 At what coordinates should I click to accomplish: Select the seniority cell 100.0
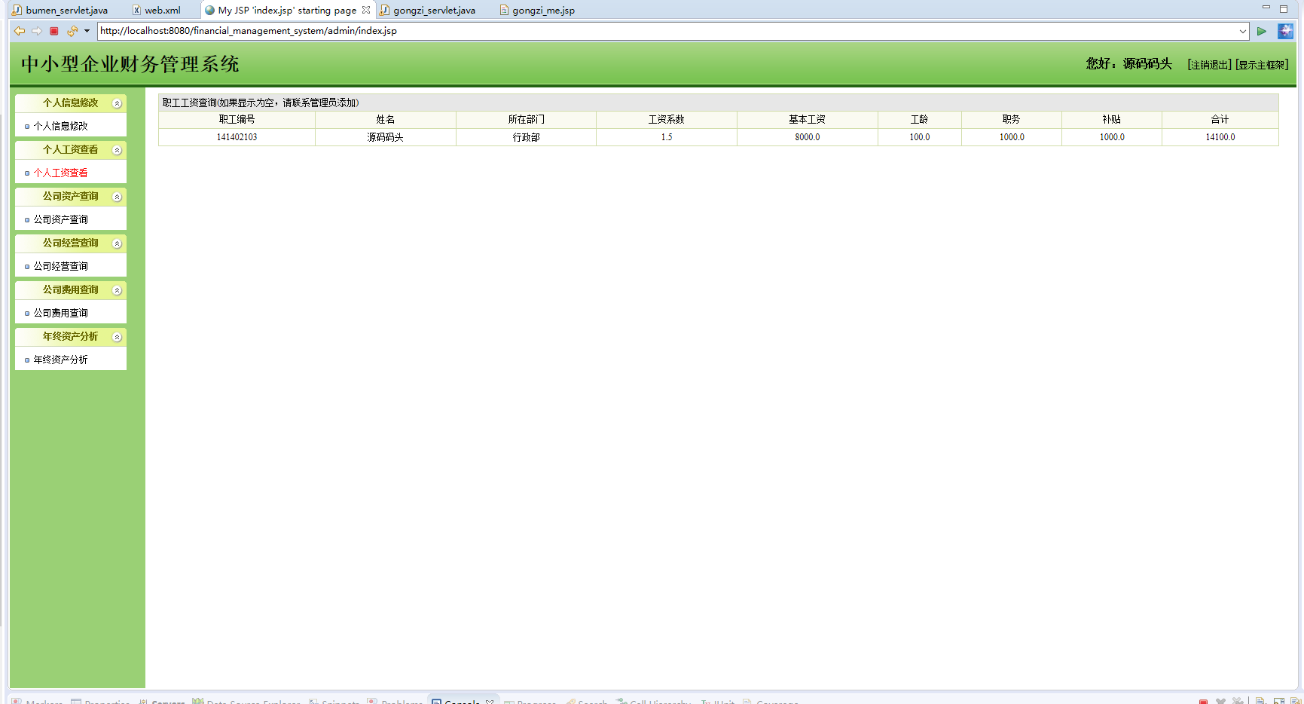(x=920, y=137)
